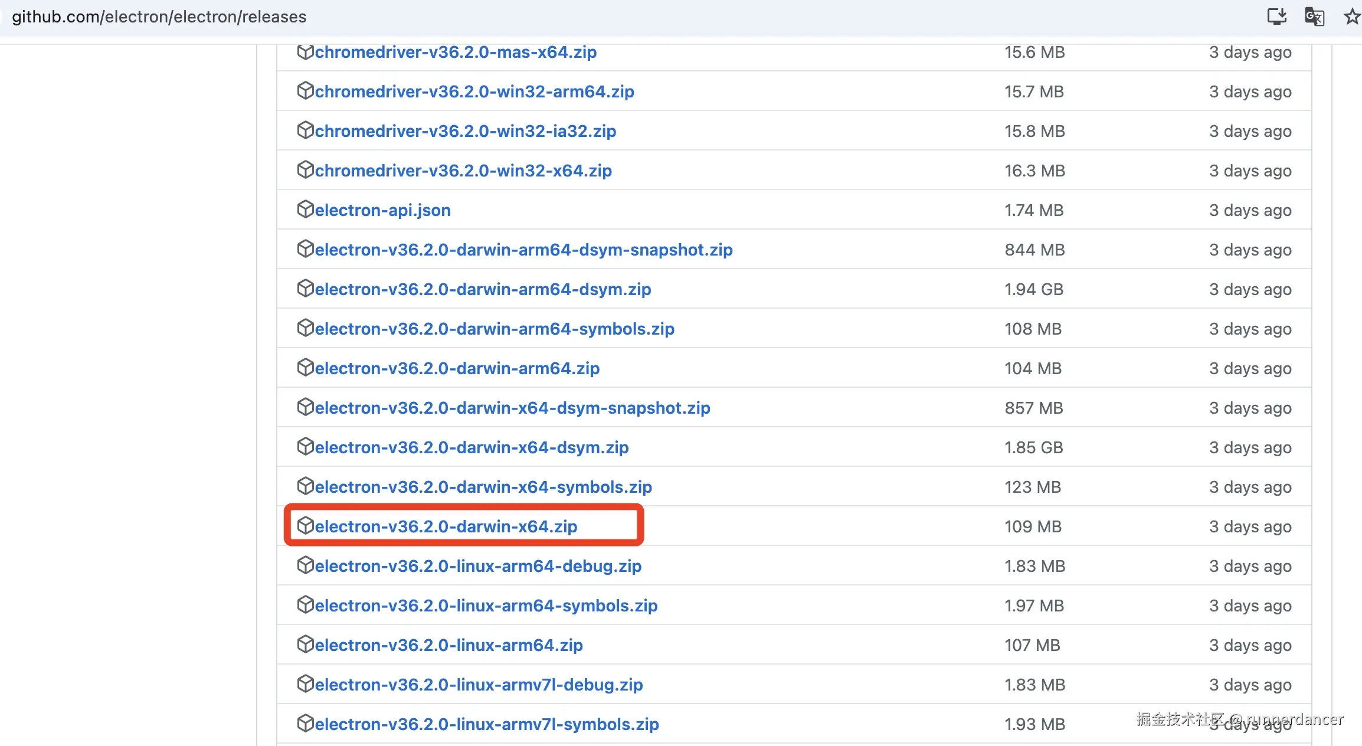
Task: Download electron-v36.2.0-linux-arm64-debug.zip
Action: pyautogui.click(x=478, y=566)
